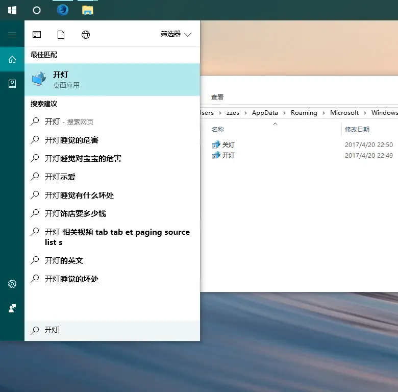
Task: Click date 2017/4/20 22:49 cell
Action: point(368,155)
